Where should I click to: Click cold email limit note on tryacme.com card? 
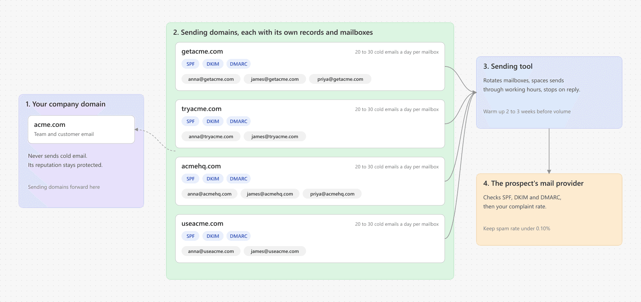click(x=397, y=109)
